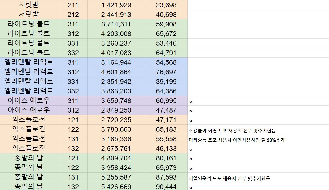The image size is (329, 190).
Task: Click the cell showing 64,791
Action: click(166, 53)
